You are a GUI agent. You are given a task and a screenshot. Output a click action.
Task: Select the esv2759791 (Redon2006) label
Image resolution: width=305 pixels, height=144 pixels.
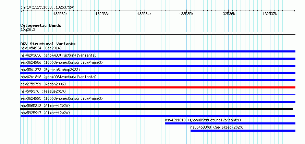(43, 84)
